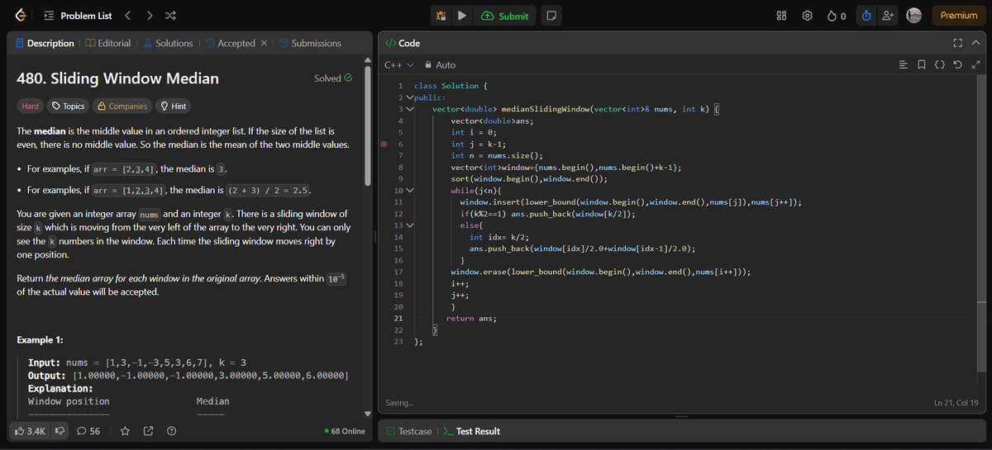Fold code at line 3 chevron
This screenshot has width=992, height=450.
click(x=409, y=109)
